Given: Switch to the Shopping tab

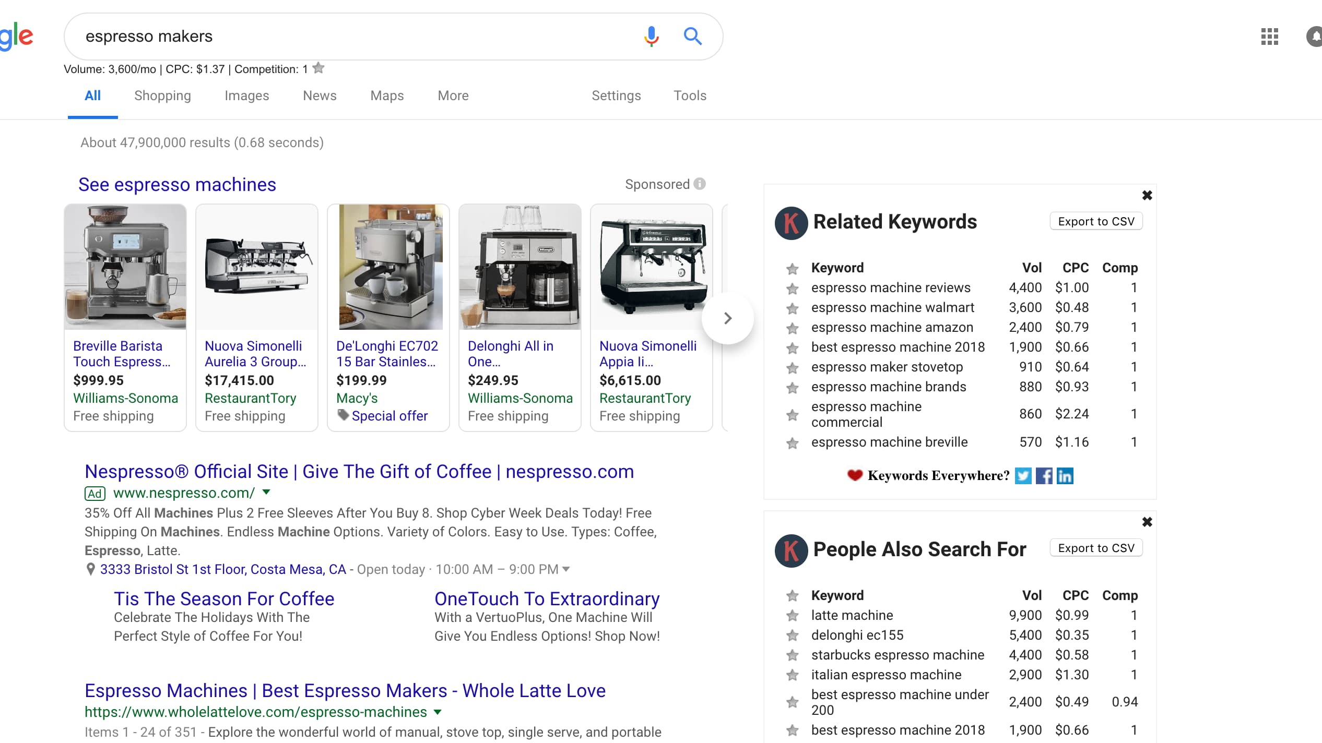Looking at the screenshot, I should [x=162, y=95].
